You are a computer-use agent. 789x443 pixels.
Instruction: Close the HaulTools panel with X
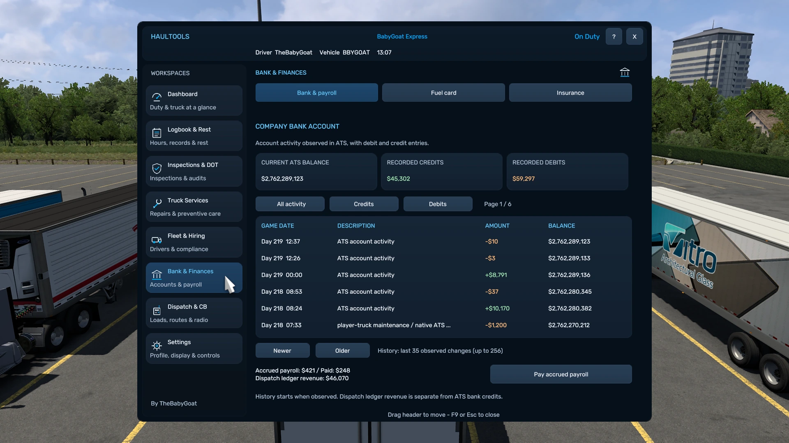(634, 37)
